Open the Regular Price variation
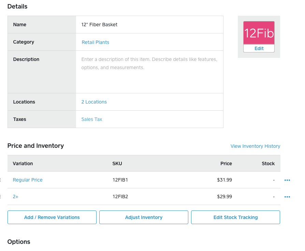This screenshot has width=305, height=251. point(28,180)
